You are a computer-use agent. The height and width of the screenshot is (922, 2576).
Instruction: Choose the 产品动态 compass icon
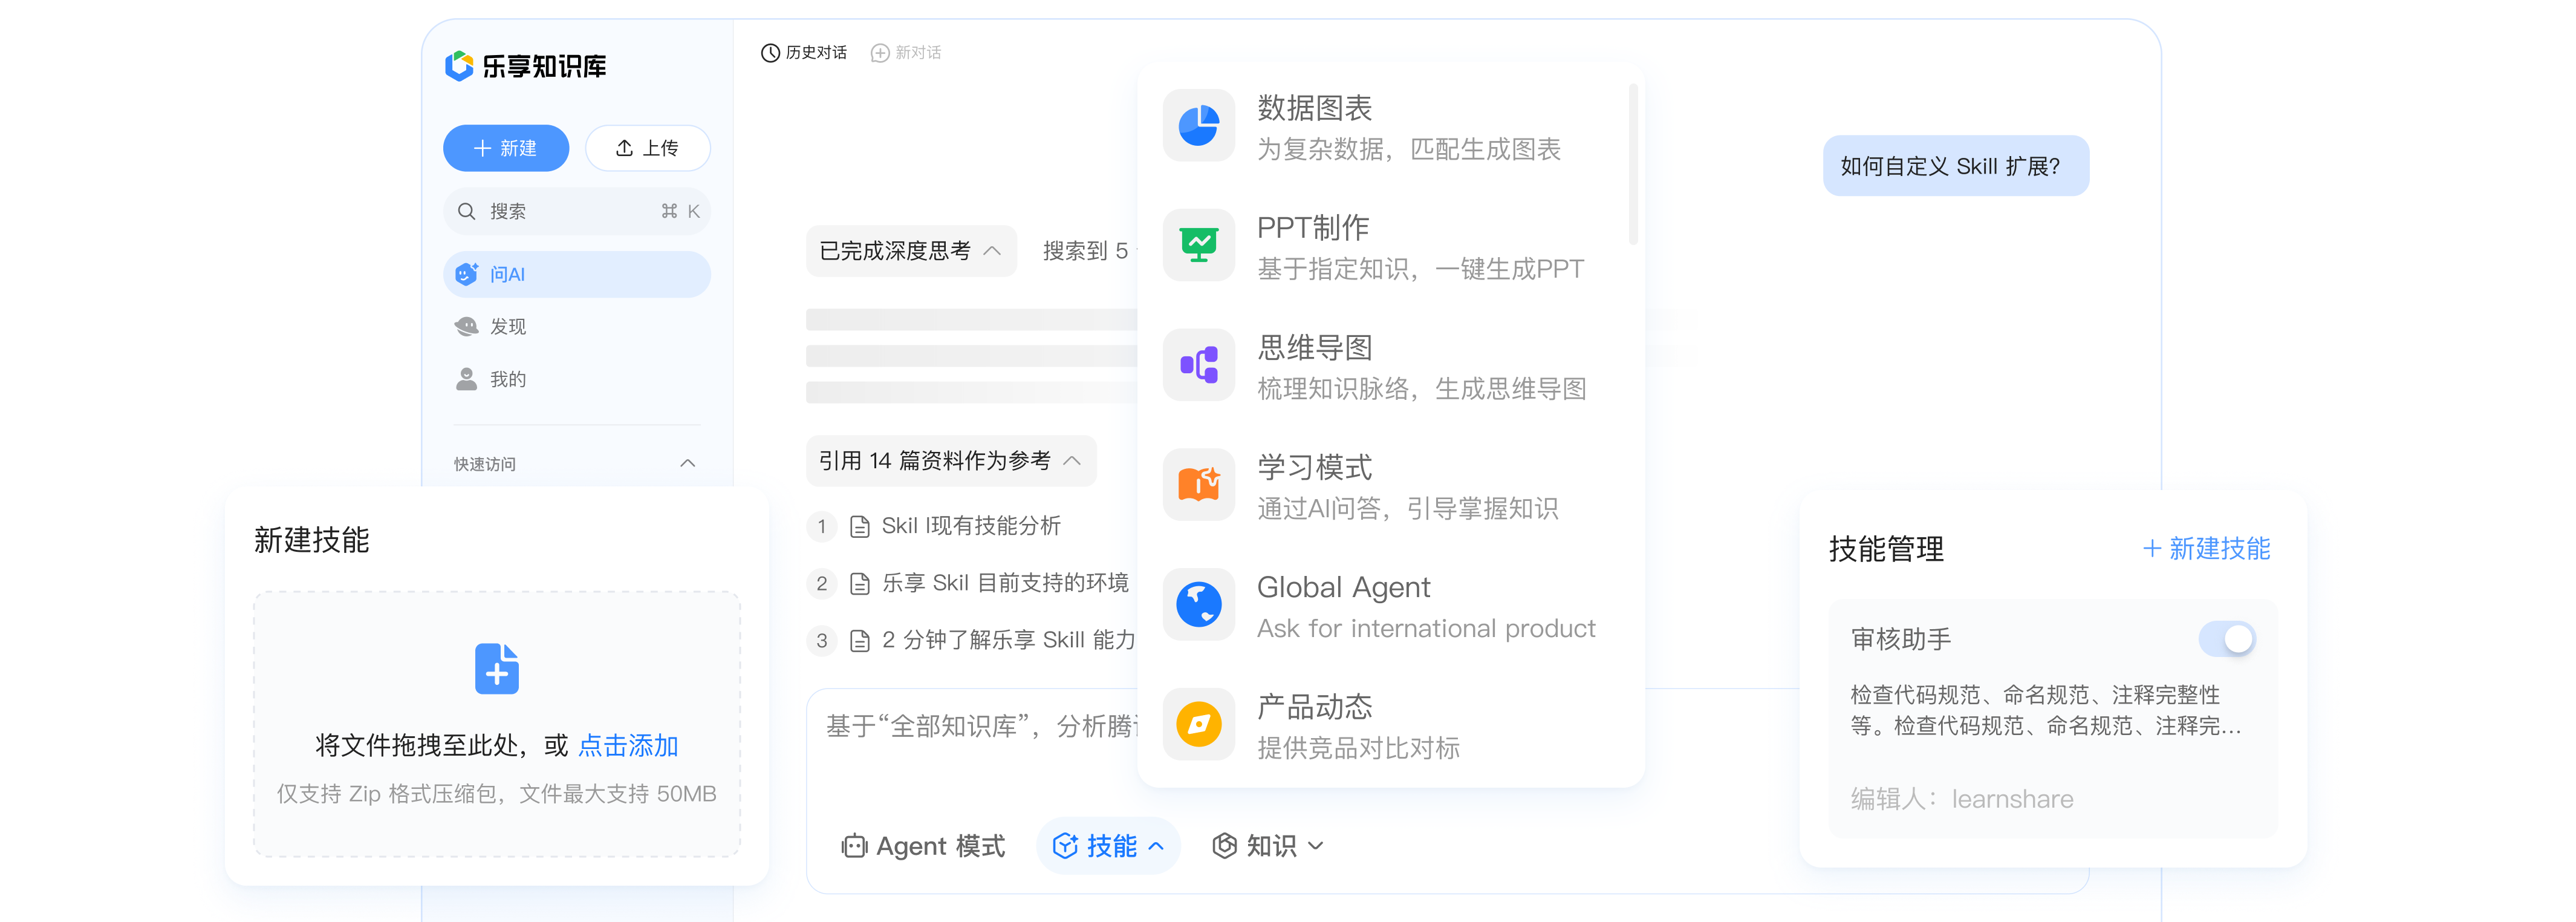1198,725
